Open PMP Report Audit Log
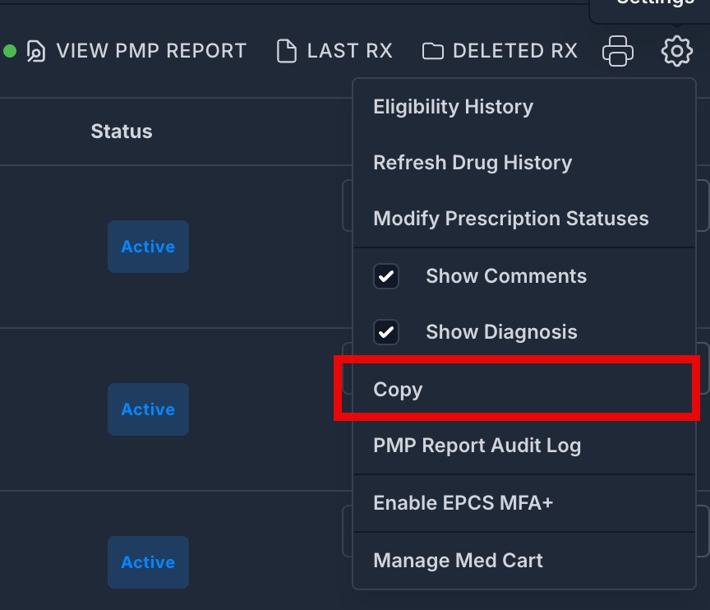This screenshot has width=710, height=610. point(524,446)
